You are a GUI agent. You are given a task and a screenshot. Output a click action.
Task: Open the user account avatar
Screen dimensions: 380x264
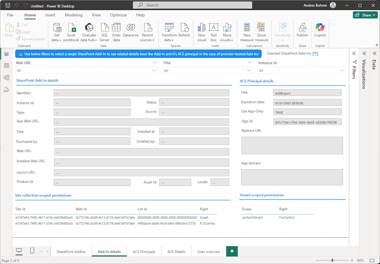tap(333, 5)
